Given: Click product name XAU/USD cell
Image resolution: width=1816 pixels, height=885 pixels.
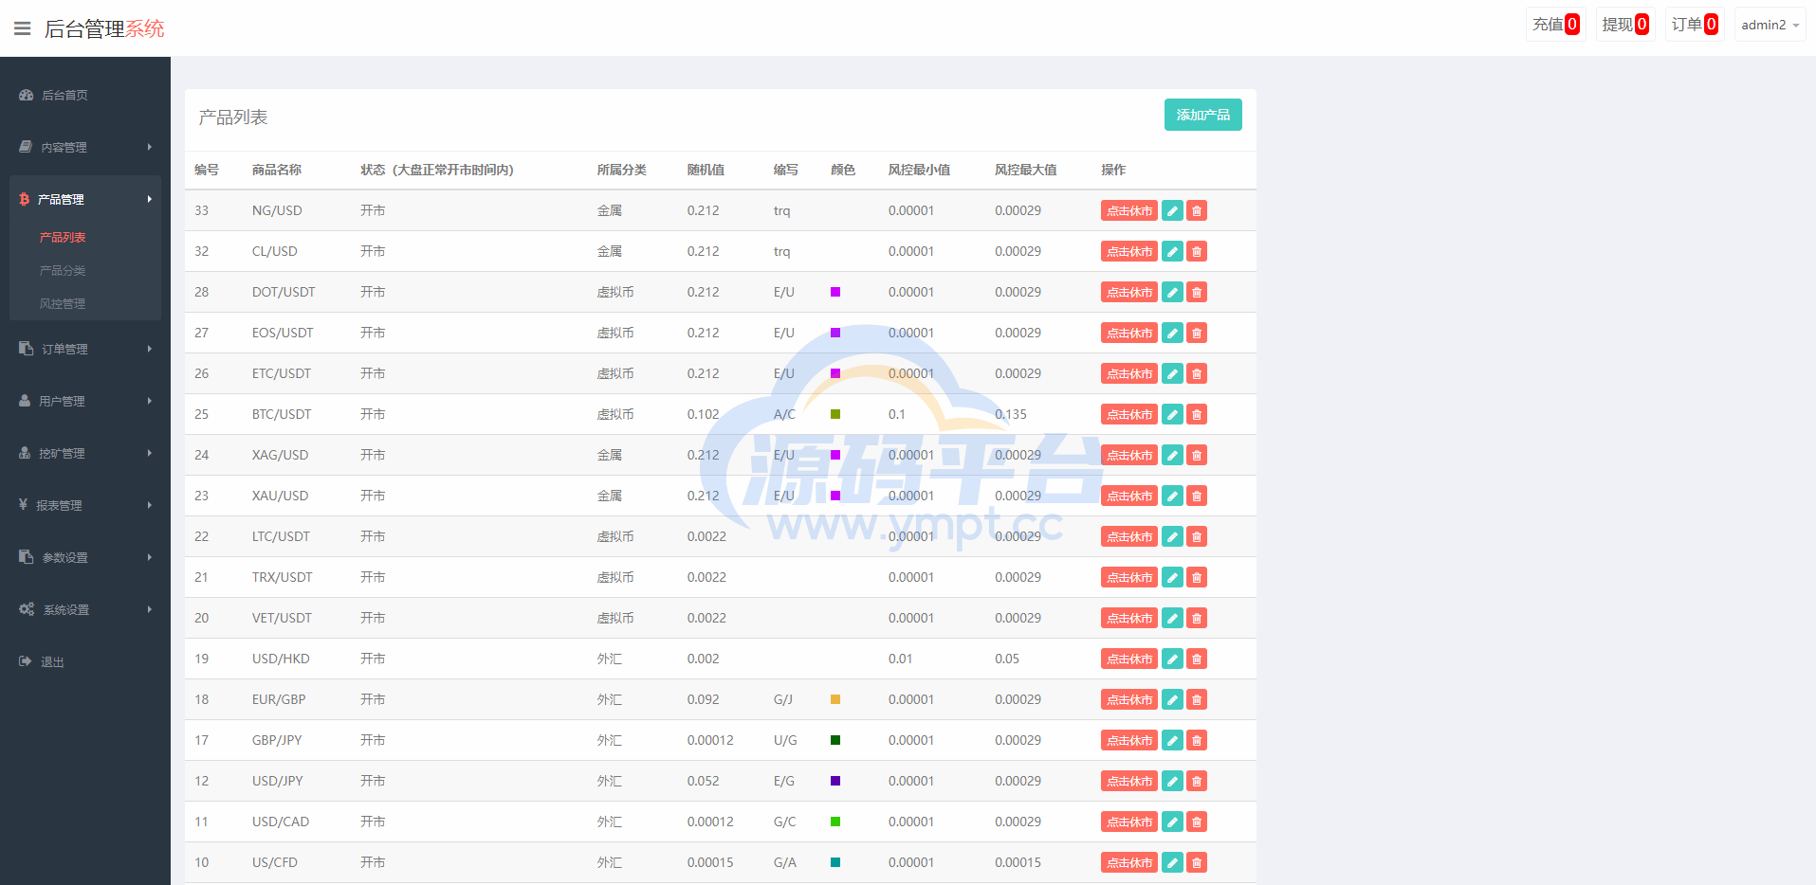Looking at the screenshot, I should click(281, 496).
